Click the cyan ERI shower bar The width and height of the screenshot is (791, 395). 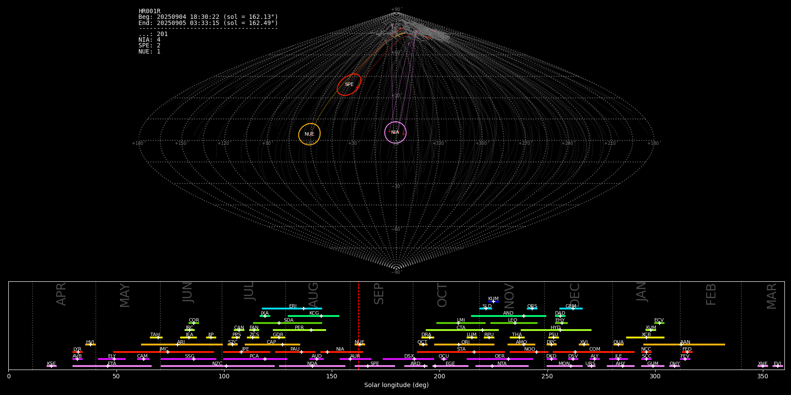[292, 309]
